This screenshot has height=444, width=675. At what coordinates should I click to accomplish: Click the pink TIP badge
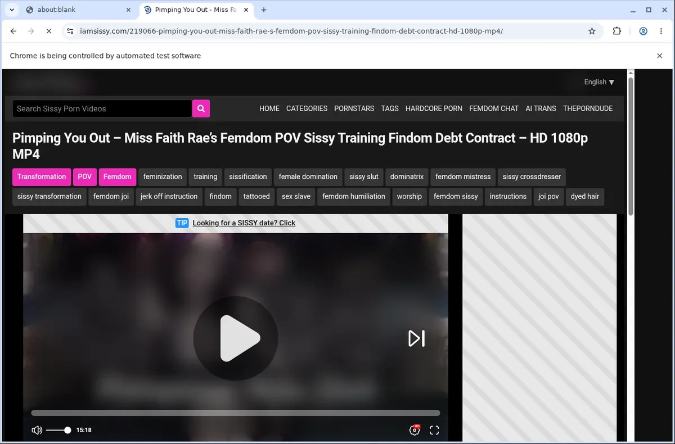[182, 223]
